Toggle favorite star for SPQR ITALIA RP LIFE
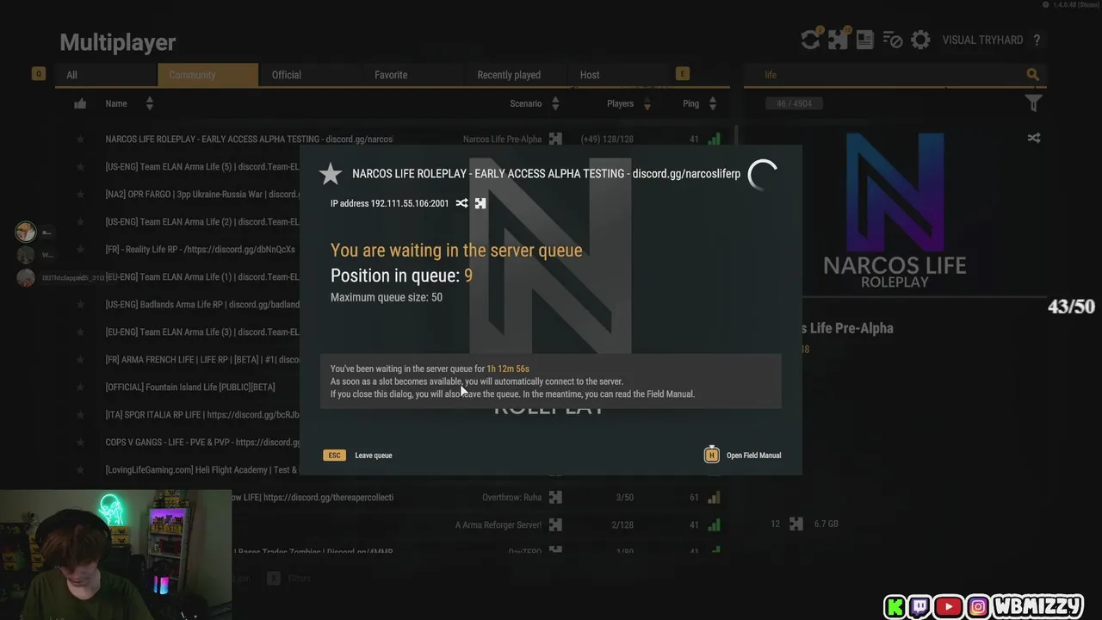This screenshot has height=620, width=1102. 80,414
